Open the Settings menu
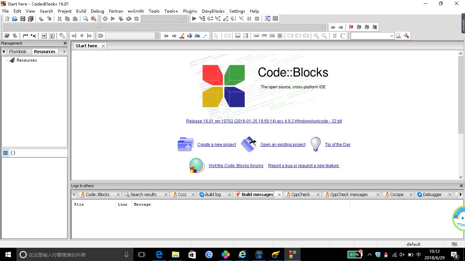The height and width of the screenshot is (261, 465). (237, 11)
